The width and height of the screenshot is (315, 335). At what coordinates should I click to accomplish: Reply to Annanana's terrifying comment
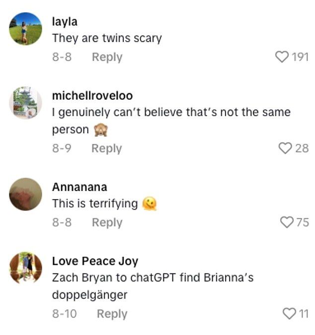(x=107, y=222)
